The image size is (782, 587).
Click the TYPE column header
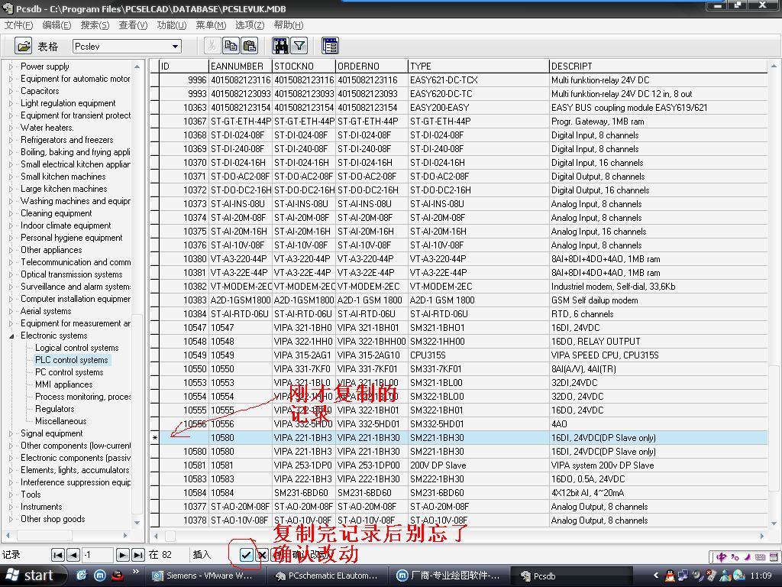click(478, 66)
